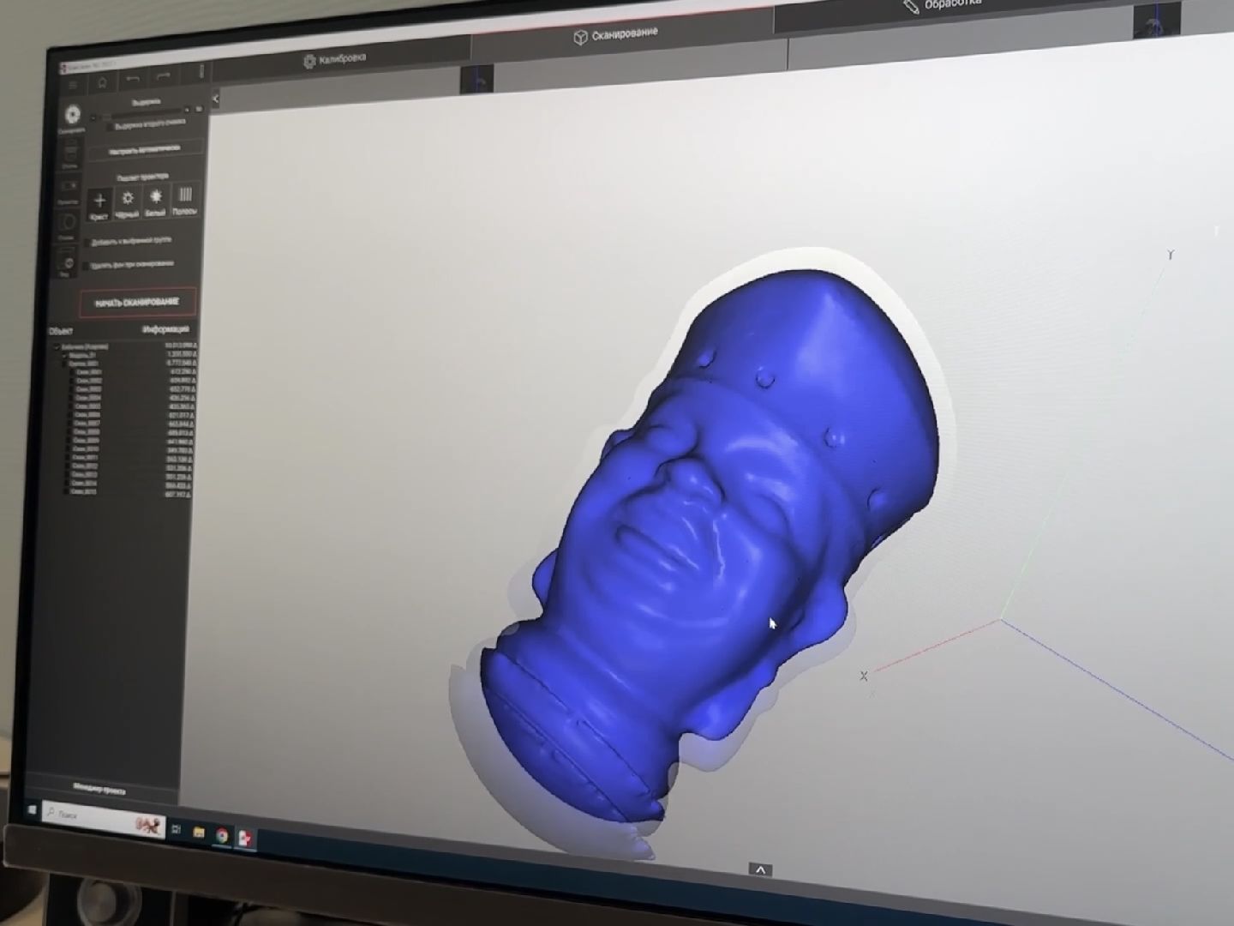Select the Крест projector pattern icon

tap(99, 201)
